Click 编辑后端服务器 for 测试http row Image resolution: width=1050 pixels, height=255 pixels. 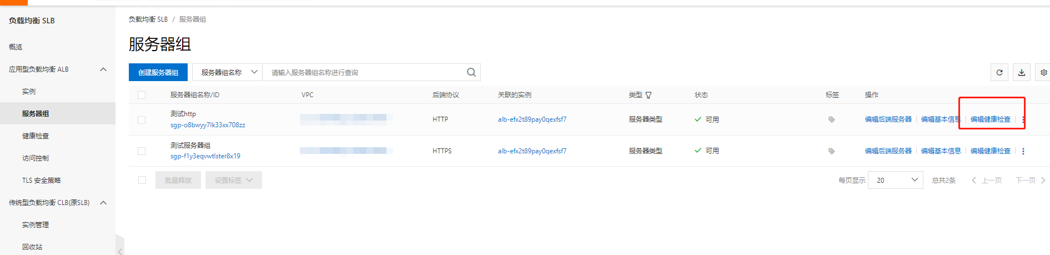click(x=888, y=119)
